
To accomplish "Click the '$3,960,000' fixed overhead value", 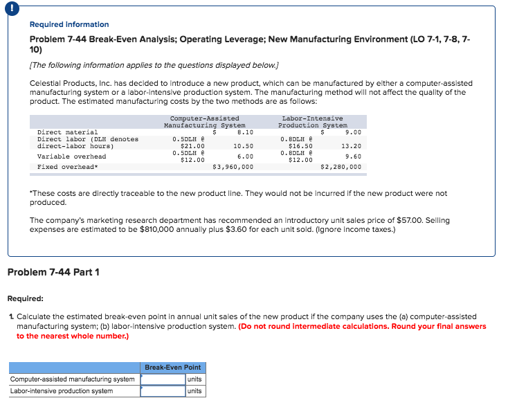I will [x=233, y=167].
